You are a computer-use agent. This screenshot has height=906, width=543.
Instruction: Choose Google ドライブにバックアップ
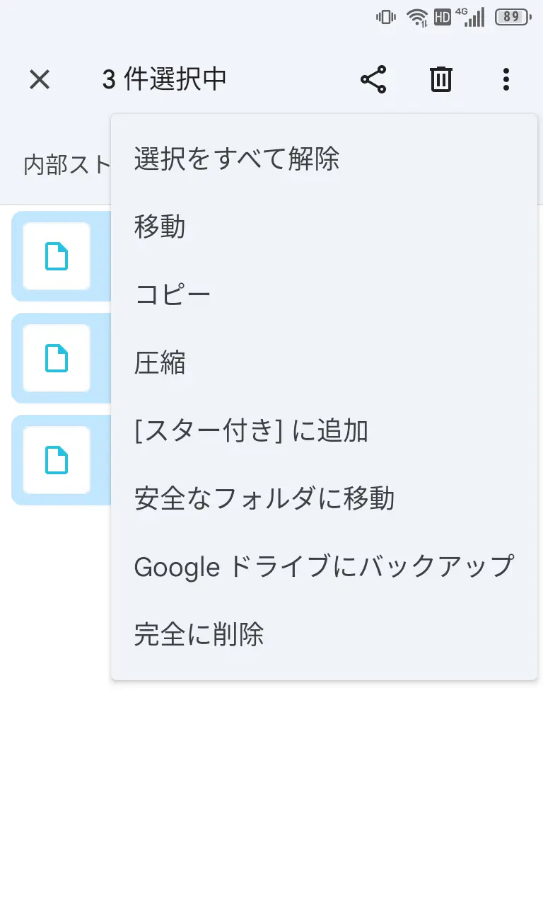(x=323, y=567)
